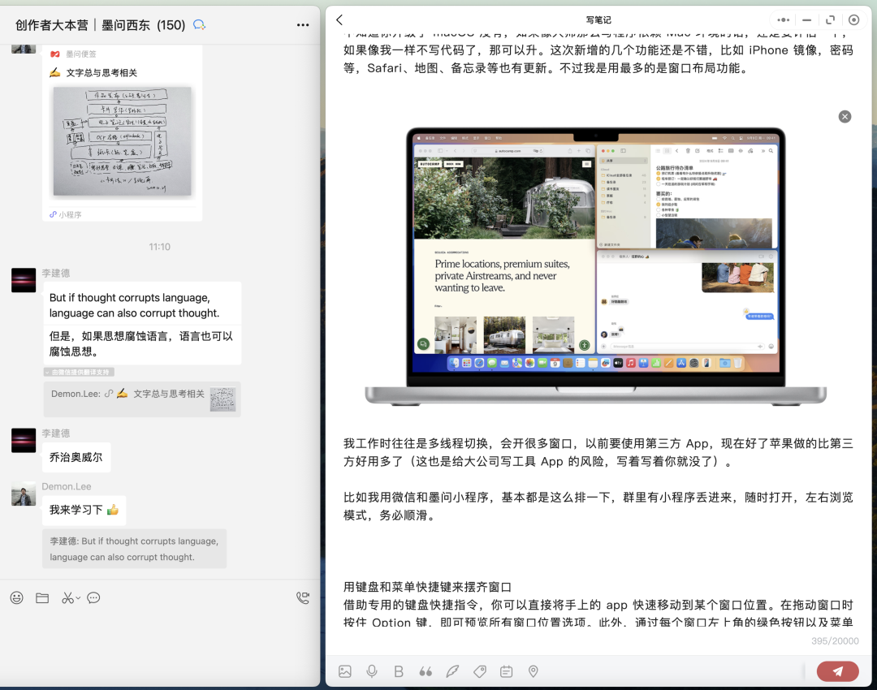Open the calendar date icon in the note toolbar
Screen dimensions: 877x690
[x=506, y=671]
